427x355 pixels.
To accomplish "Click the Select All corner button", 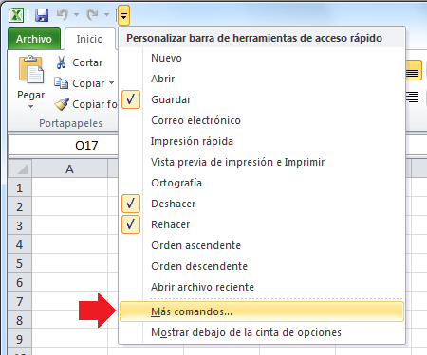I will (x=20, y=169).
